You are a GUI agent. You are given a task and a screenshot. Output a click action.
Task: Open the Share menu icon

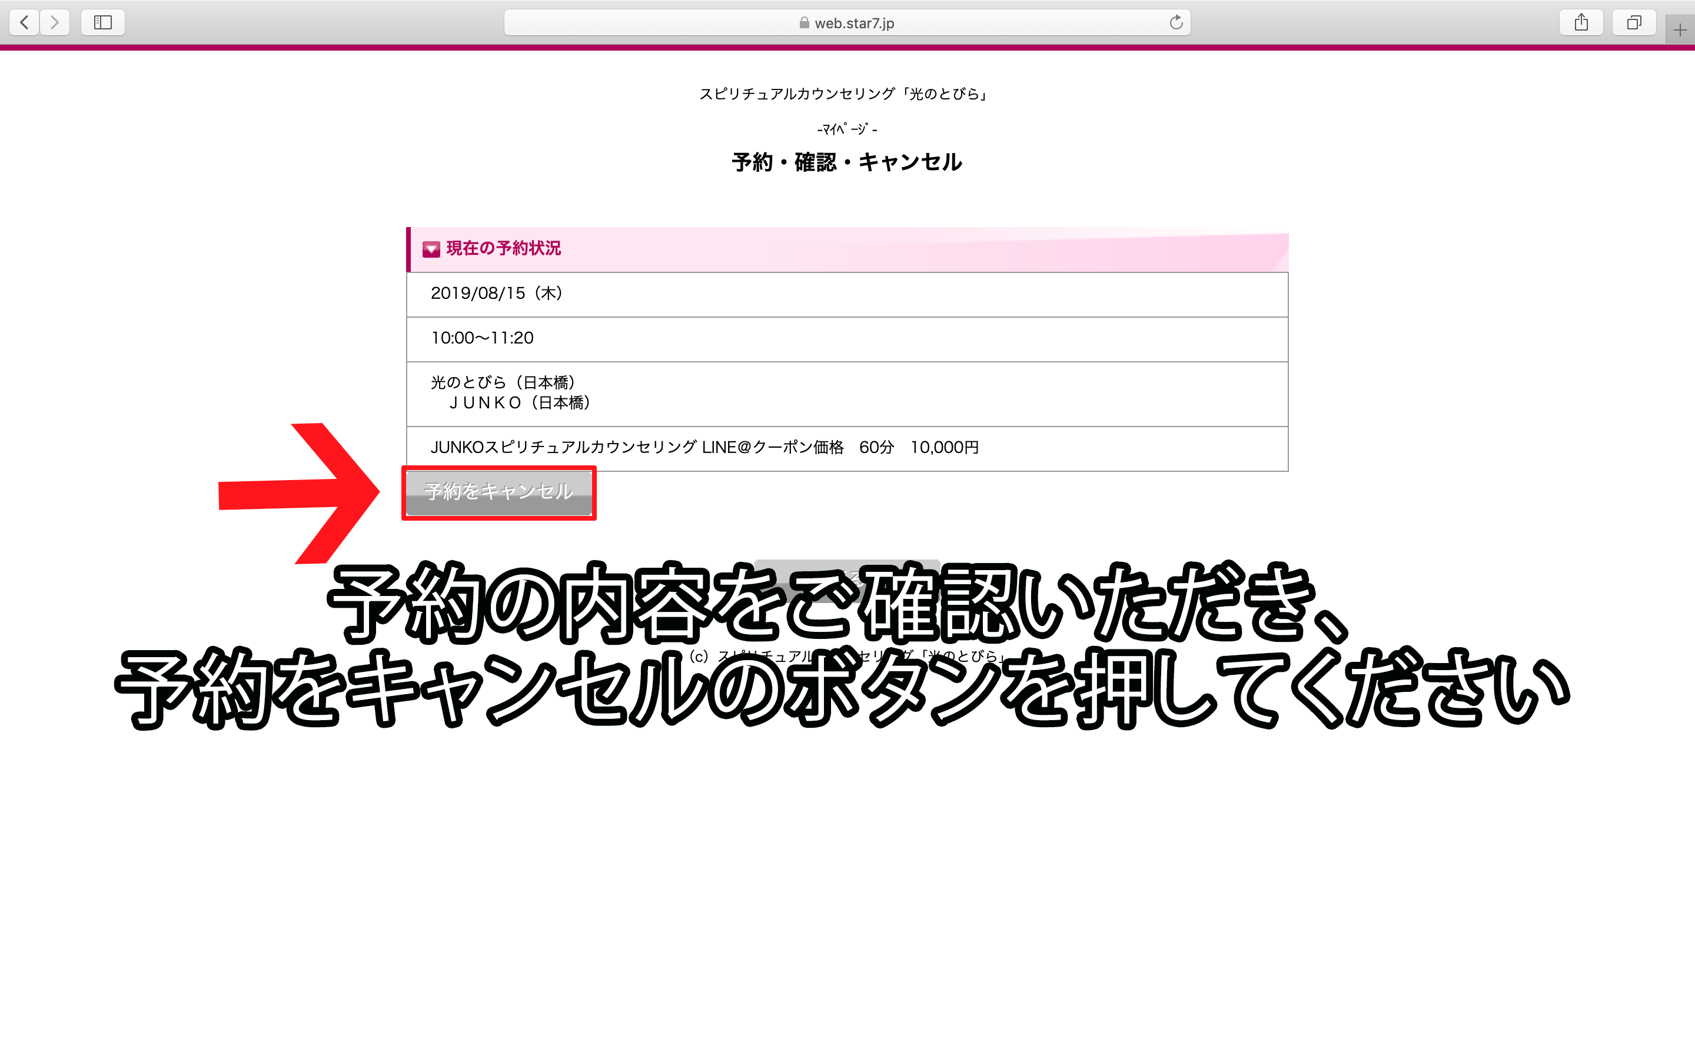[x=1581, y=22]
